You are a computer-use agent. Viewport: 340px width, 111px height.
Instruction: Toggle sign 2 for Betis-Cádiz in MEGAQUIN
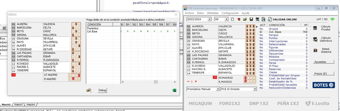click(253, 34)
